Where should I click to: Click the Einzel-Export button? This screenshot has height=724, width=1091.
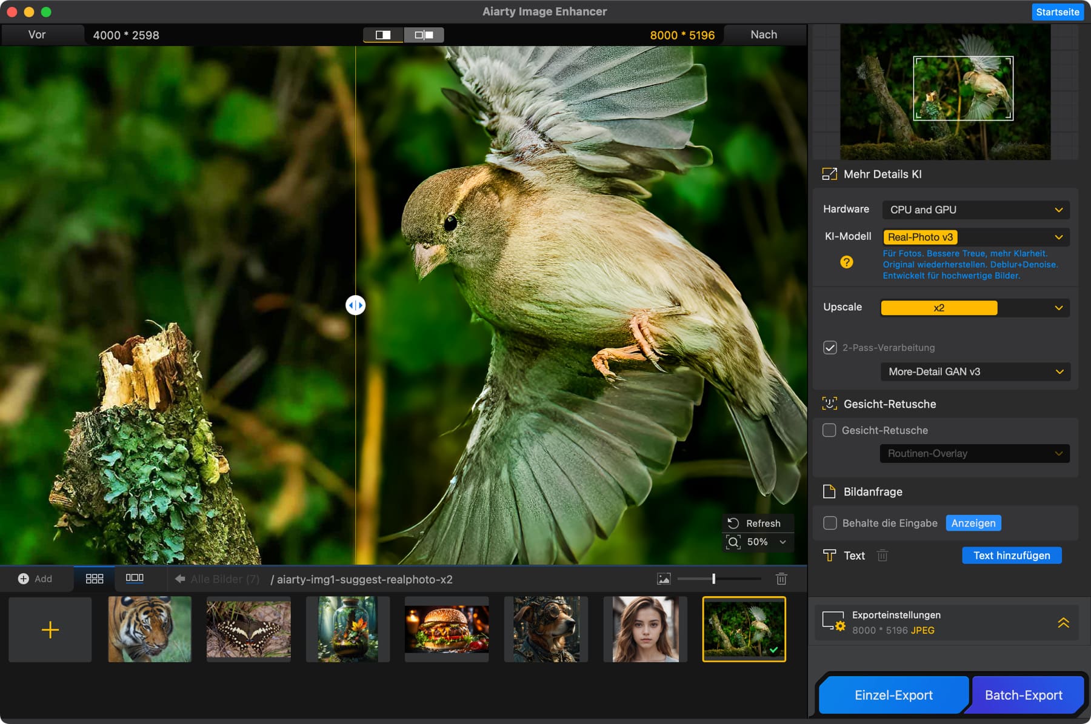[x=893, y=695]
